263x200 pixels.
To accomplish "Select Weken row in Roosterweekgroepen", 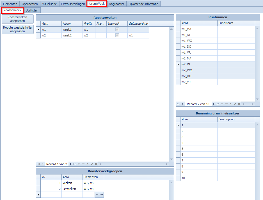I will 70,183.
